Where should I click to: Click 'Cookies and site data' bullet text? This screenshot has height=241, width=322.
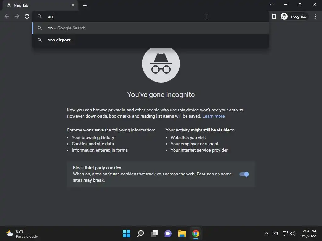click(93, 144)
